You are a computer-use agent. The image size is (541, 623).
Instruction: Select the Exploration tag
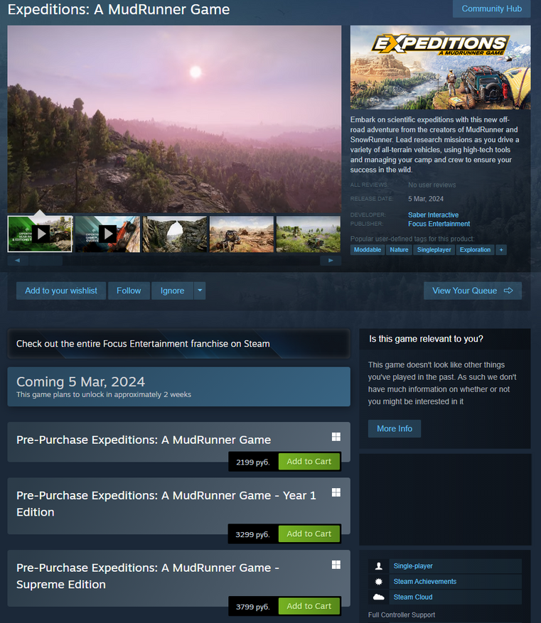pos(475,250)
